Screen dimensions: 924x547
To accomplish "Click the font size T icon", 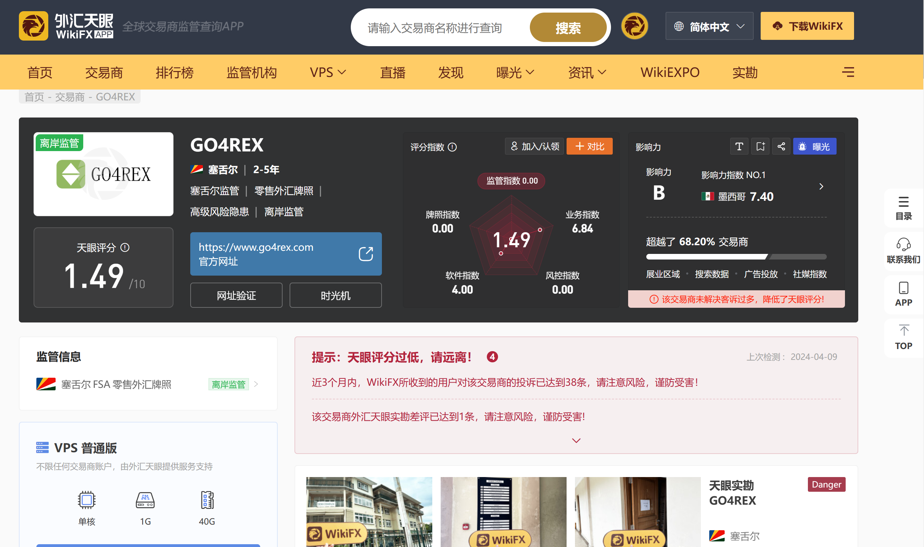I will (739, 146).
